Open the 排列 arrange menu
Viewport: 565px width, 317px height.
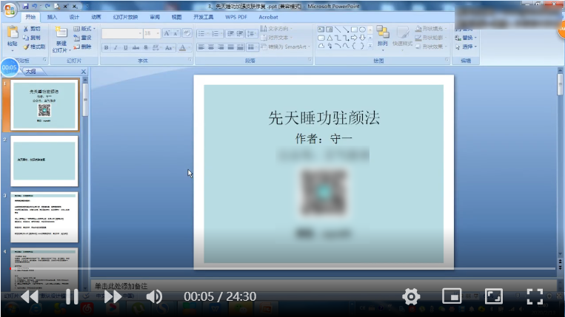pos(383,37)
